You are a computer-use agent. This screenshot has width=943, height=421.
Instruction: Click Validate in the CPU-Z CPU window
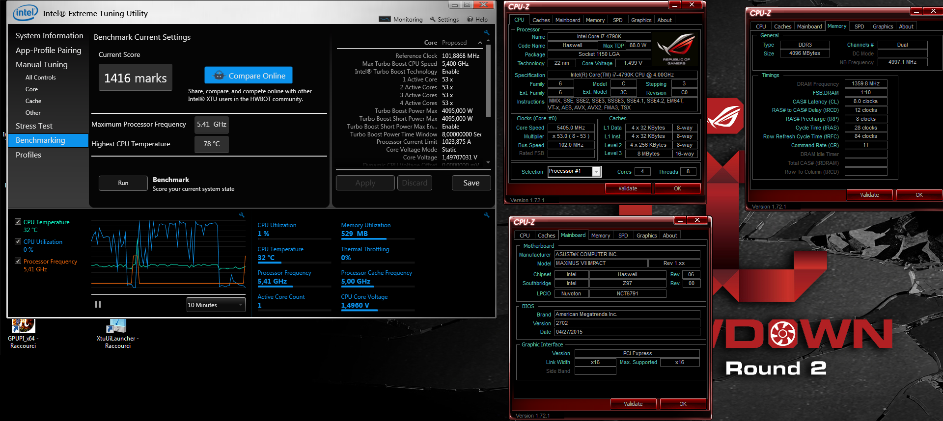pyautogui.click(x=628, y=188)
